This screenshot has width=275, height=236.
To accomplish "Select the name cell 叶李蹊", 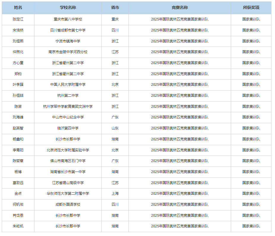I will [18, 85].
